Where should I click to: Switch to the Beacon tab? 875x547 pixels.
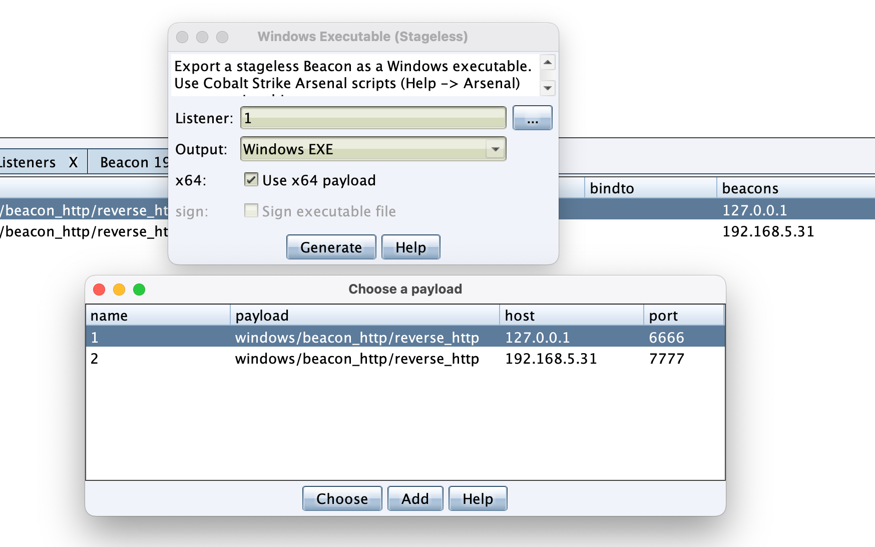[133, 162]
